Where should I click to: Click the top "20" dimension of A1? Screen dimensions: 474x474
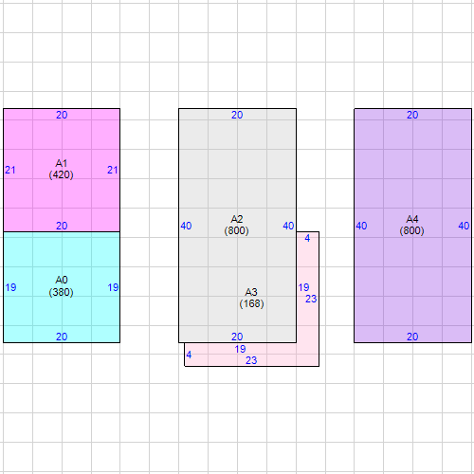click(62, 115)
